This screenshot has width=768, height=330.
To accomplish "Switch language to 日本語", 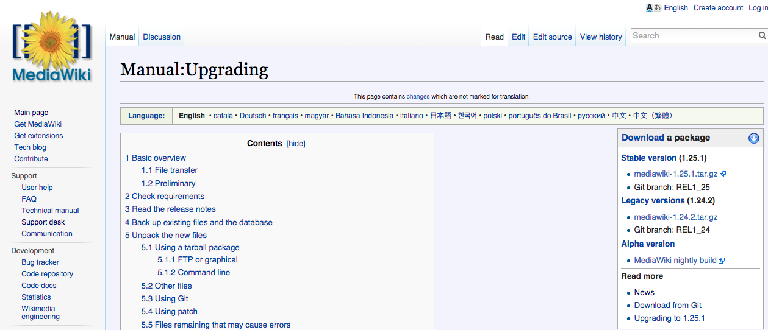I will [x=440, y=116].
